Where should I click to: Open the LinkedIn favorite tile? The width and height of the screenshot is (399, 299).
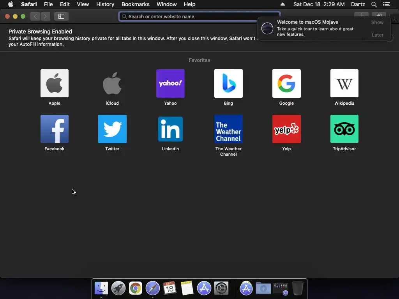(170, 129)
